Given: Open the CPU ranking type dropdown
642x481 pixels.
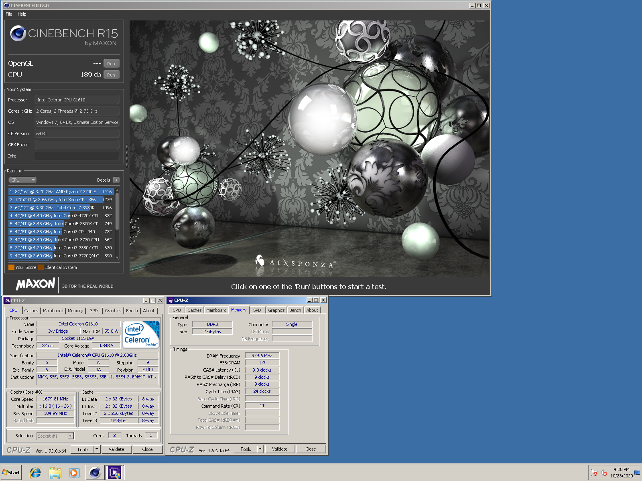Looking at the screenshot, I should pos(23,180).
